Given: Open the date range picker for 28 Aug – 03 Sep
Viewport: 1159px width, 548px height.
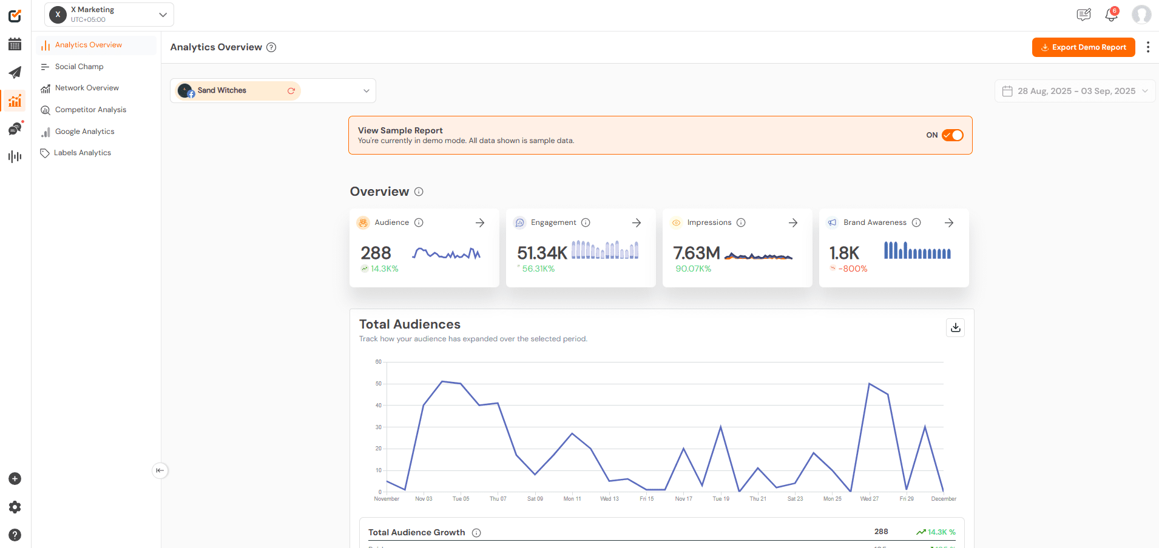Looking at the screenshot, I should [1074, 90].
